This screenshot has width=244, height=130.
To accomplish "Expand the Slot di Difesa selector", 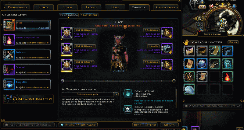I will [x=84, y=62].
